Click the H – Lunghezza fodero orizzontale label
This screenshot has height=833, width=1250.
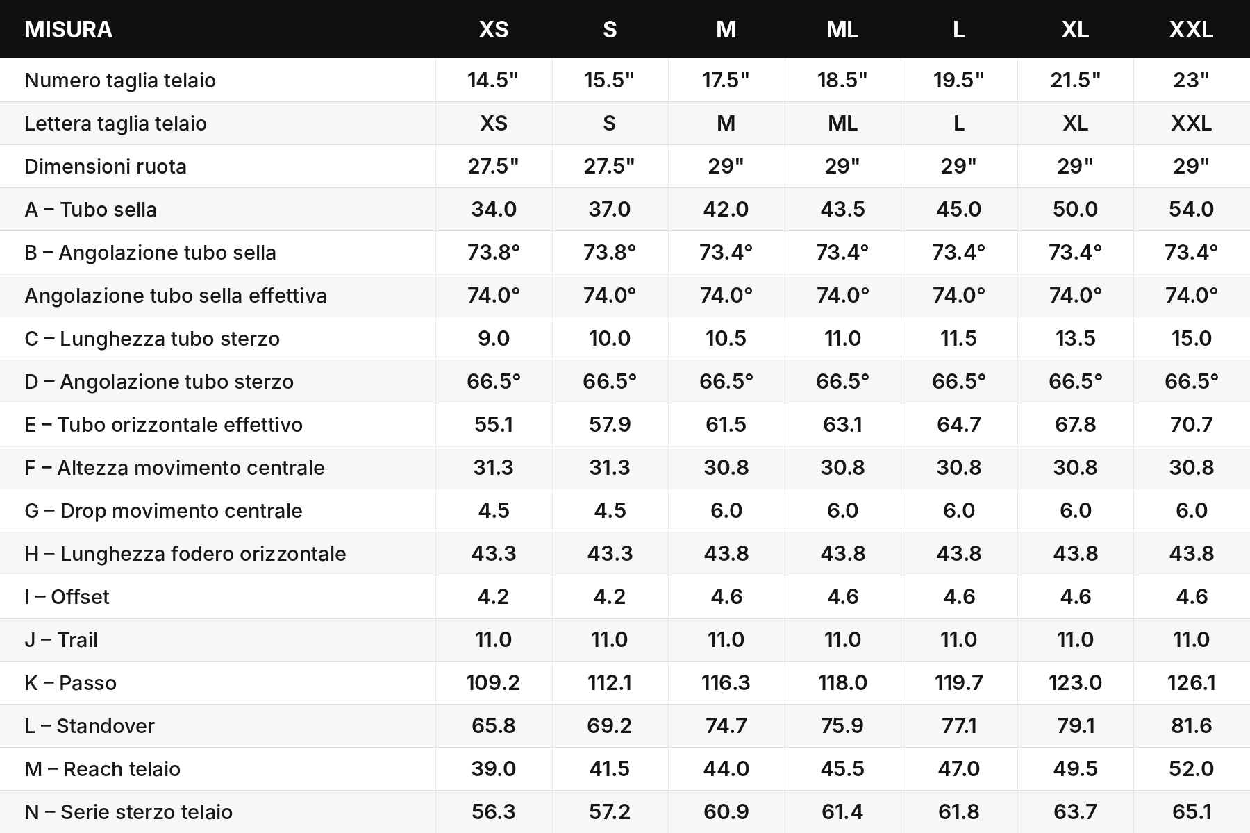point(185,554)
